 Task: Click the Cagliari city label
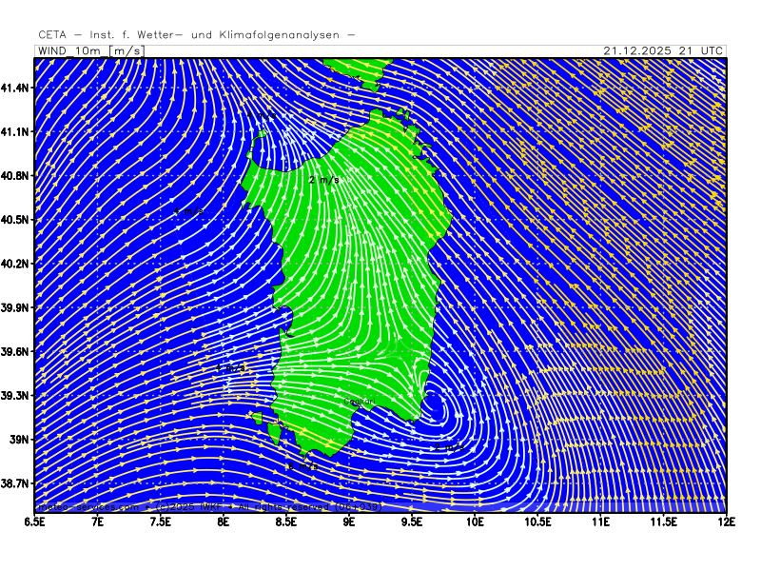click(359, 403)
